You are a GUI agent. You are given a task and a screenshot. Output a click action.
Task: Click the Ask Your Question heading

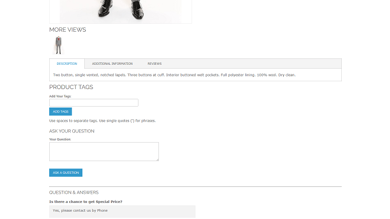pos(72,131)
